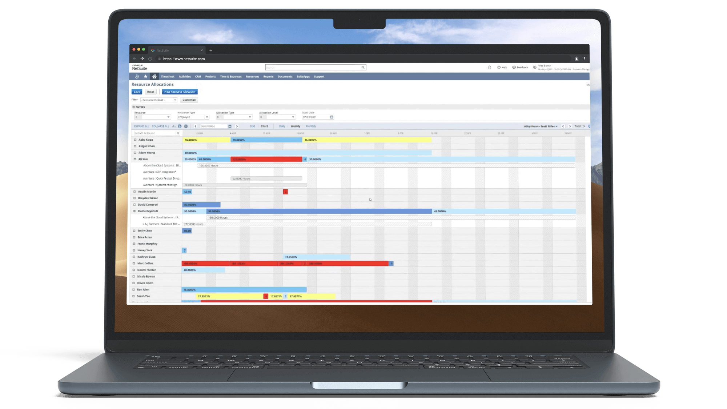Switch view to Monthly
This screenshot has height=409, width=727.
tap(310, 126)
